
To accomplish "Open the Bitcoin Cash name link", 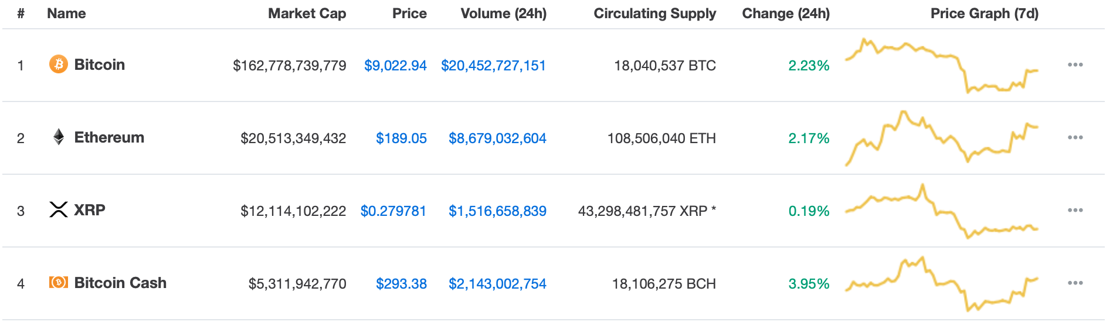I will (x=120, y=283).
